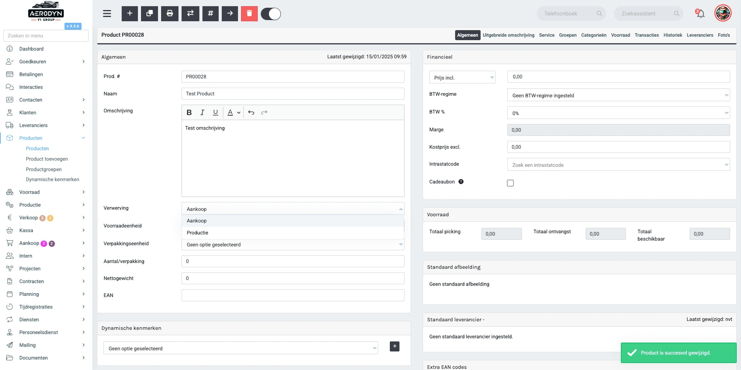Select Aankoop option in Verwerving list
Image resolution: width=741 pixels, height=370 pixels.
click(293, 221)
